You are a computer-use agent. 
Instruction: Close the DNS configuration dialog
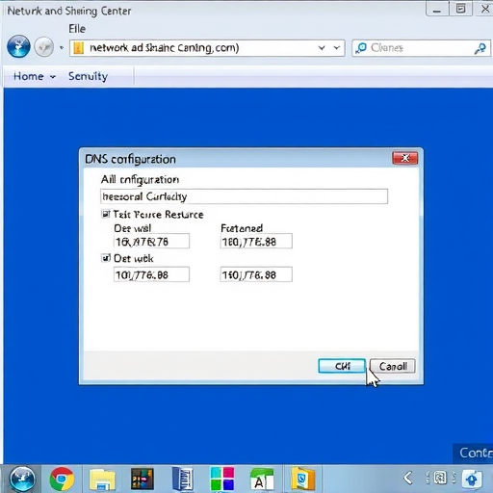404,158
